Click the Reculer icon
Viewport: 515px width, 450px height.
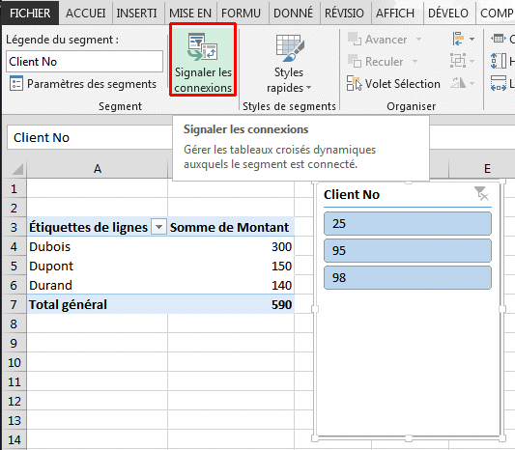click(x=355, y=61)
